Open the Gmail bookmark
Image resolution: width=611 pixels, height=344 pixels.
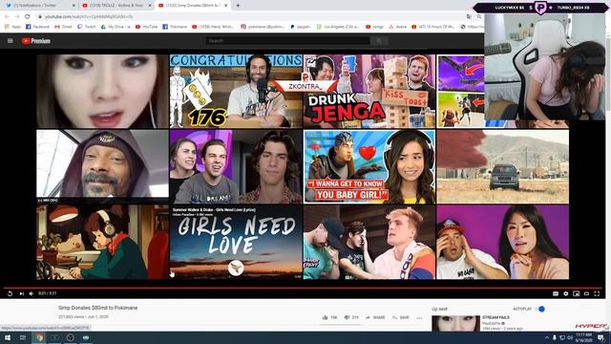point(64,27)
